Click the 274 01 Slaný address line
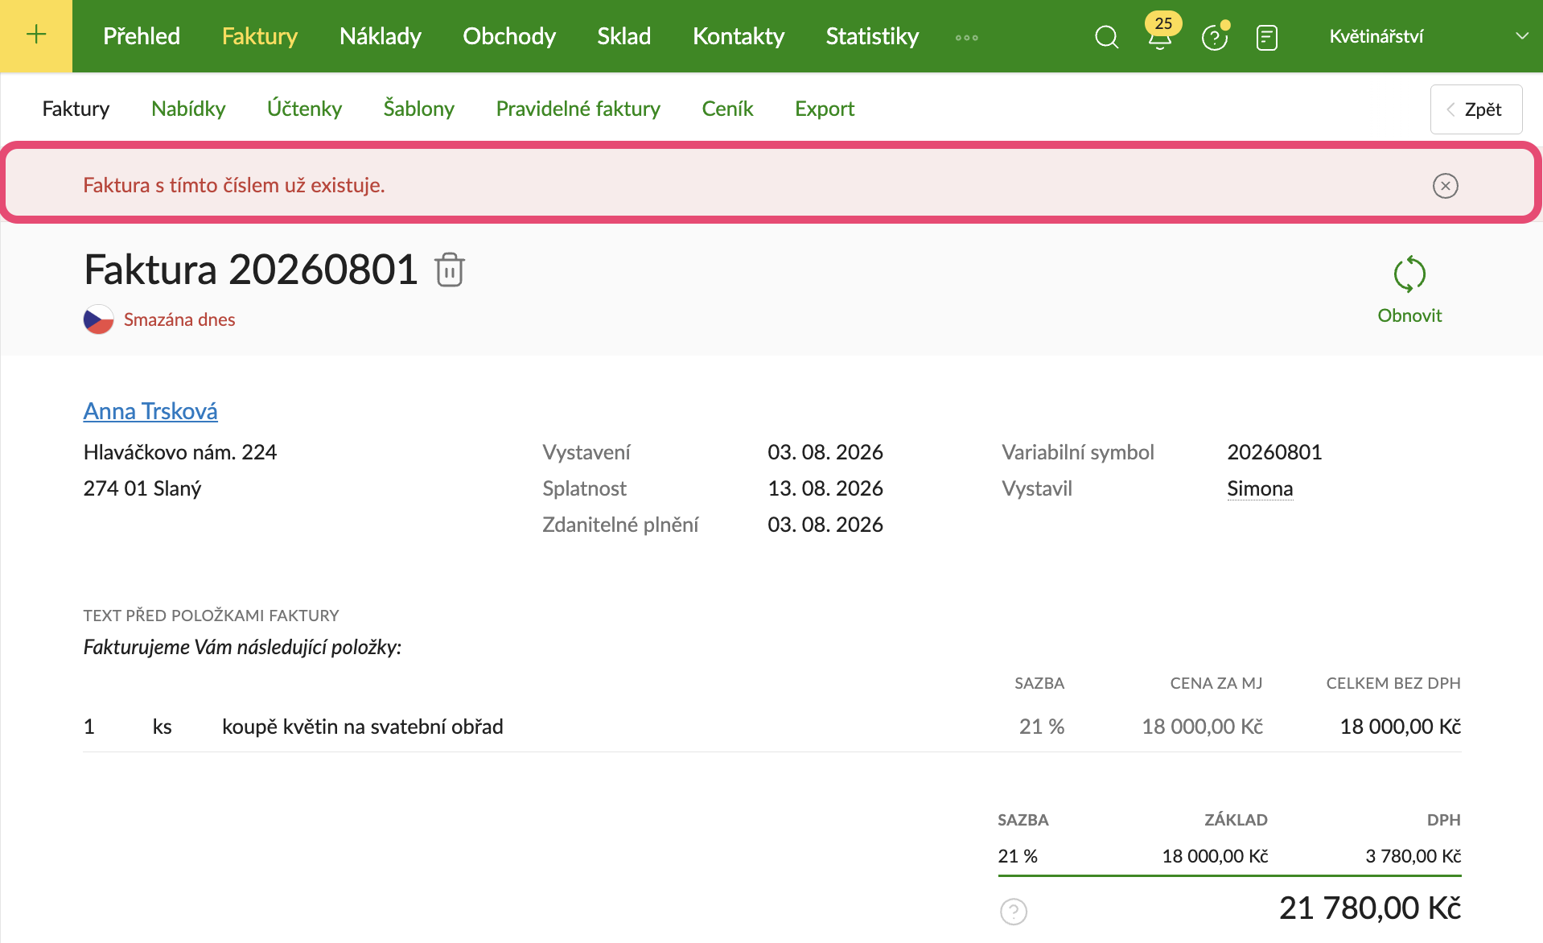This screenshot has width=1543, height=943. coord(142,488)
